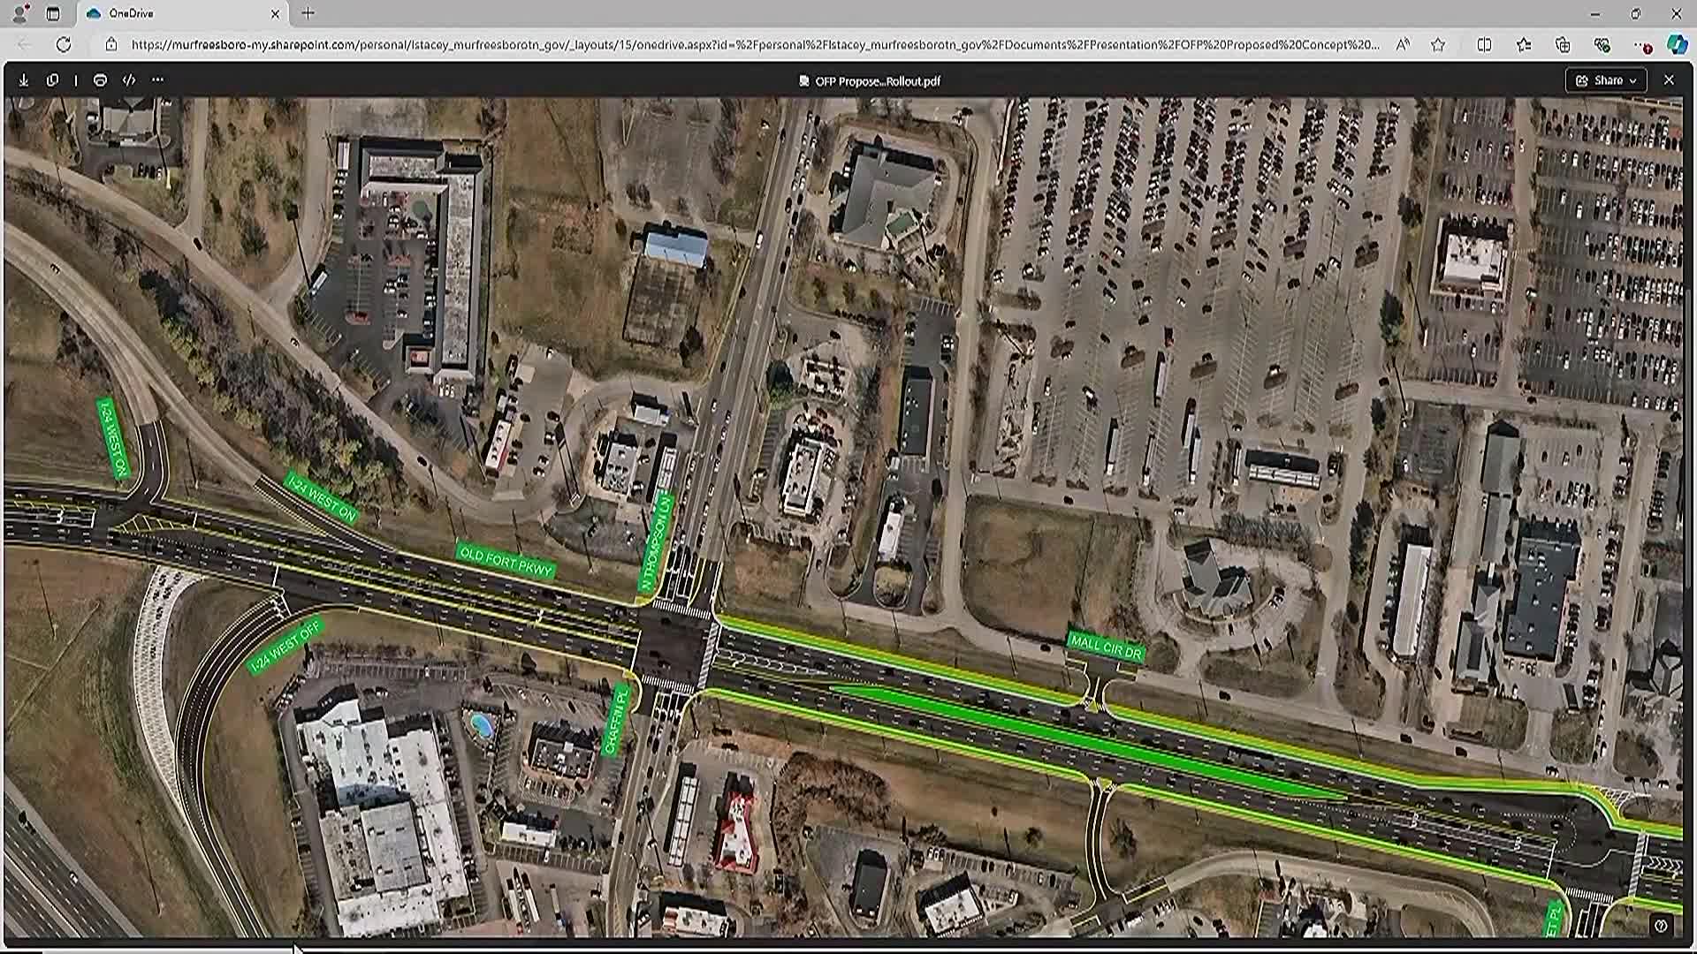The image size is (1697, 954).
Task: Click the Share button
Action: tap(1603, 79)
